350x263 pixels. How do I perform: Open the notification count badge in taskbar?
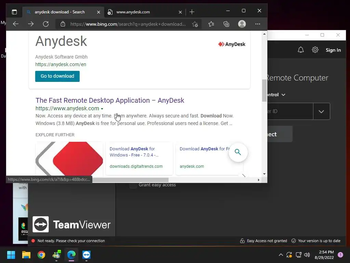click(x=340, y=255)
